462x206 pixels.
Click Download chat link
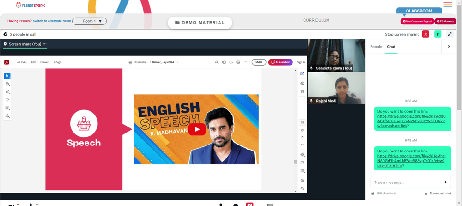pos(438,194)
